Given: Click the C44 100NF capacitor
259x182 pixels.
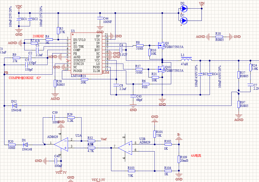Looking at the screenshot, I should (x=100, y=18).
